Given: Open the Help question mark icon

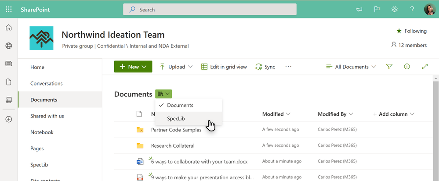Looking at the screenshot, I should coord(412,10).
